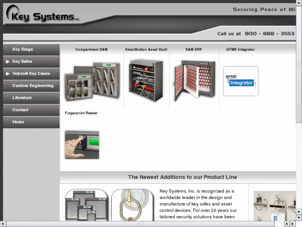Image resolution: width=302 pixels, height=227 pixels.
Task: Click the far-right horizontal scroll right arrow
Action: pos(293,224)
